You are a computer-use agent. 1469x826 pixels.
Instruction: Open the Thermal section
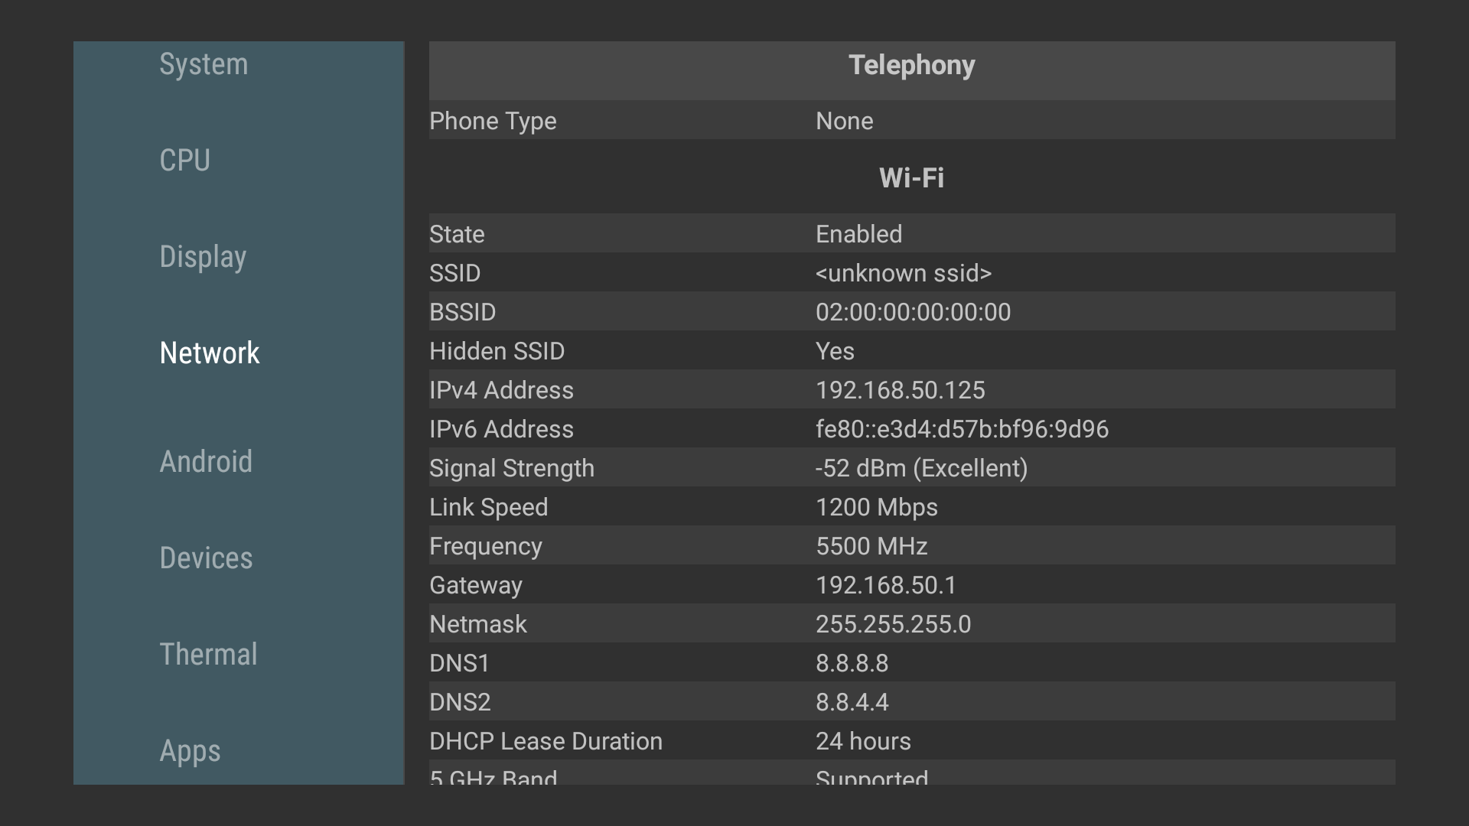pos(208,655)
